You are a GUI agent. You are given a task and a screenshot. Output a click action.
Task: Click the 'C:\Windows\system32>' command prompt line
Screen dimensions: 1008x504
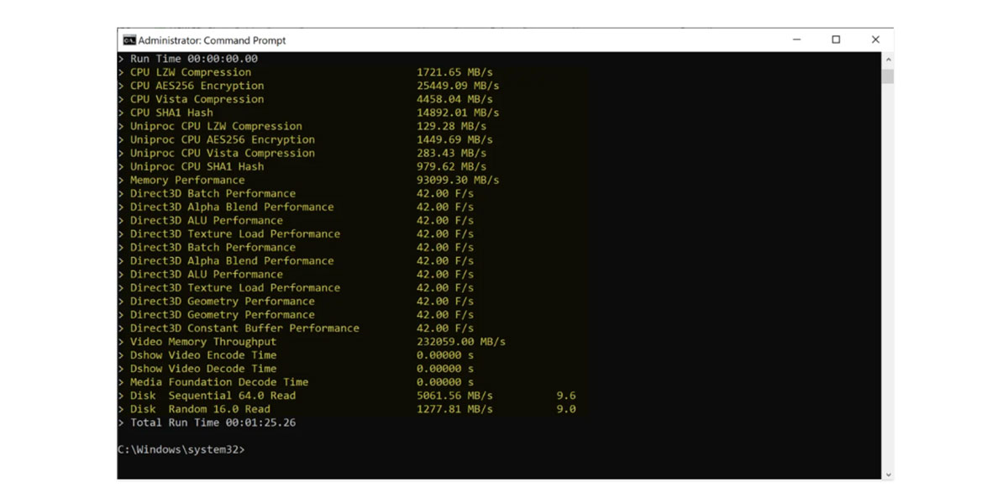pyautogui.click(x=181, y=449)
